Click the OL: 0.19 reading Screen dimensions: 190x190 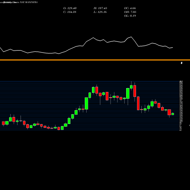pos(130,16)
